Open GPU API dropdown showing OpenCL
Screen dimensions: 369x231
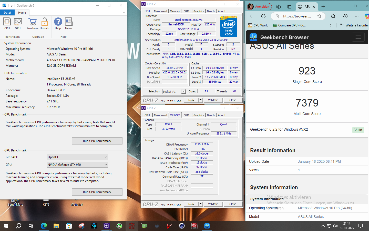click(x=77, y=157)
